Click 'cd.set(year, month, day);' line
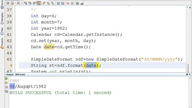The width and height of the screenshot is (192, 108). point(63,41)
